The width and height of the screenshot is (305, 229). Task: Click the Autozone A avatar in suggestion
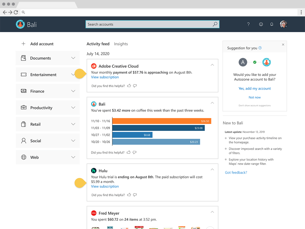tap(243, 62)
